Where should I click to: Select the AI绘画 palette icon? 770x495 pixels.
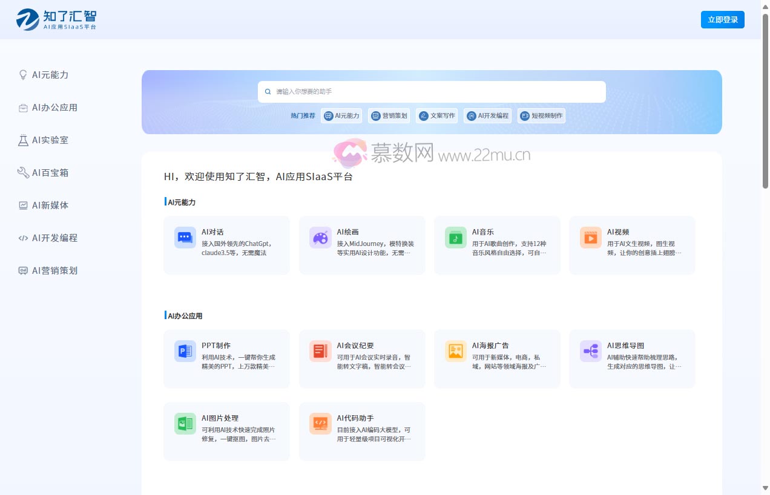[320, 238]
